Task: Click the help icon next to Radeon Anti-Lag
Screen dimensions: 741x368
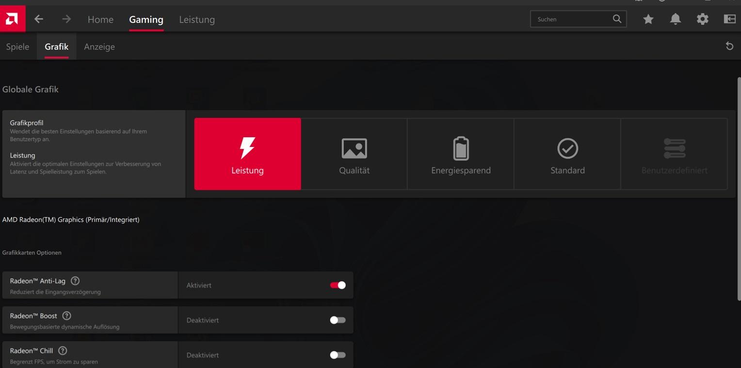Action: pos(75,281)
